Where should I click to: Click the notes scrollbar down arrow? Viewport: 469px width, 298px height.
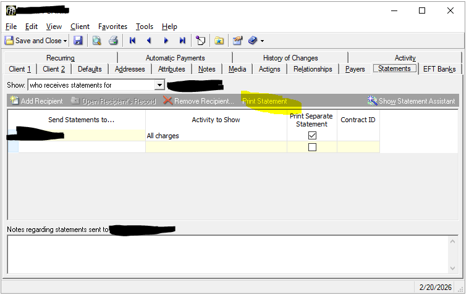click(x=452, y=268)
